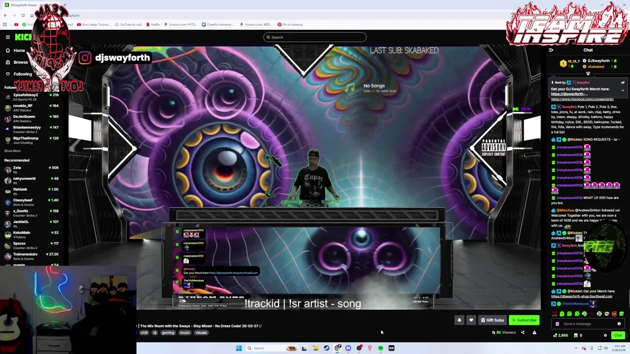Click the Windows taskbar search box

[x=272, y=348]
